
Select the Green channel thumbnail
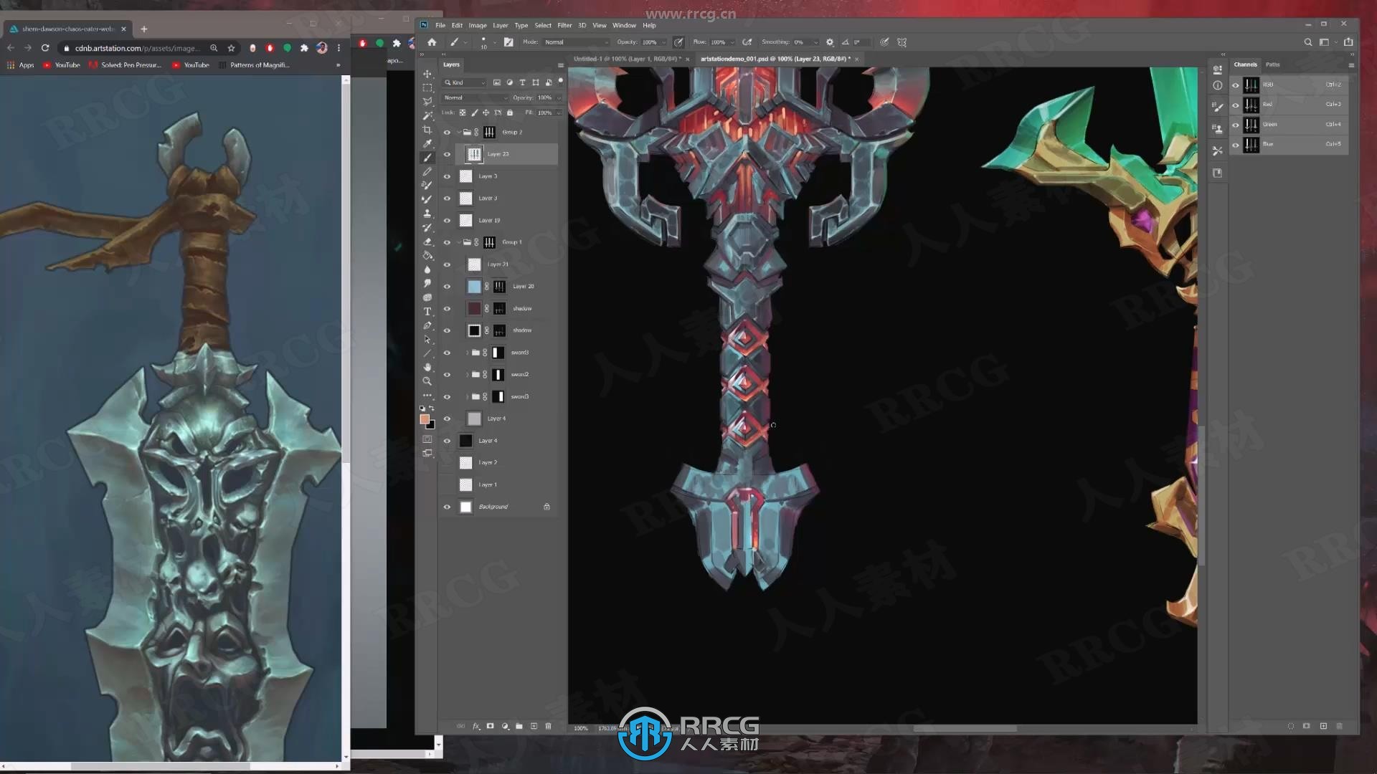(1251, 125)
